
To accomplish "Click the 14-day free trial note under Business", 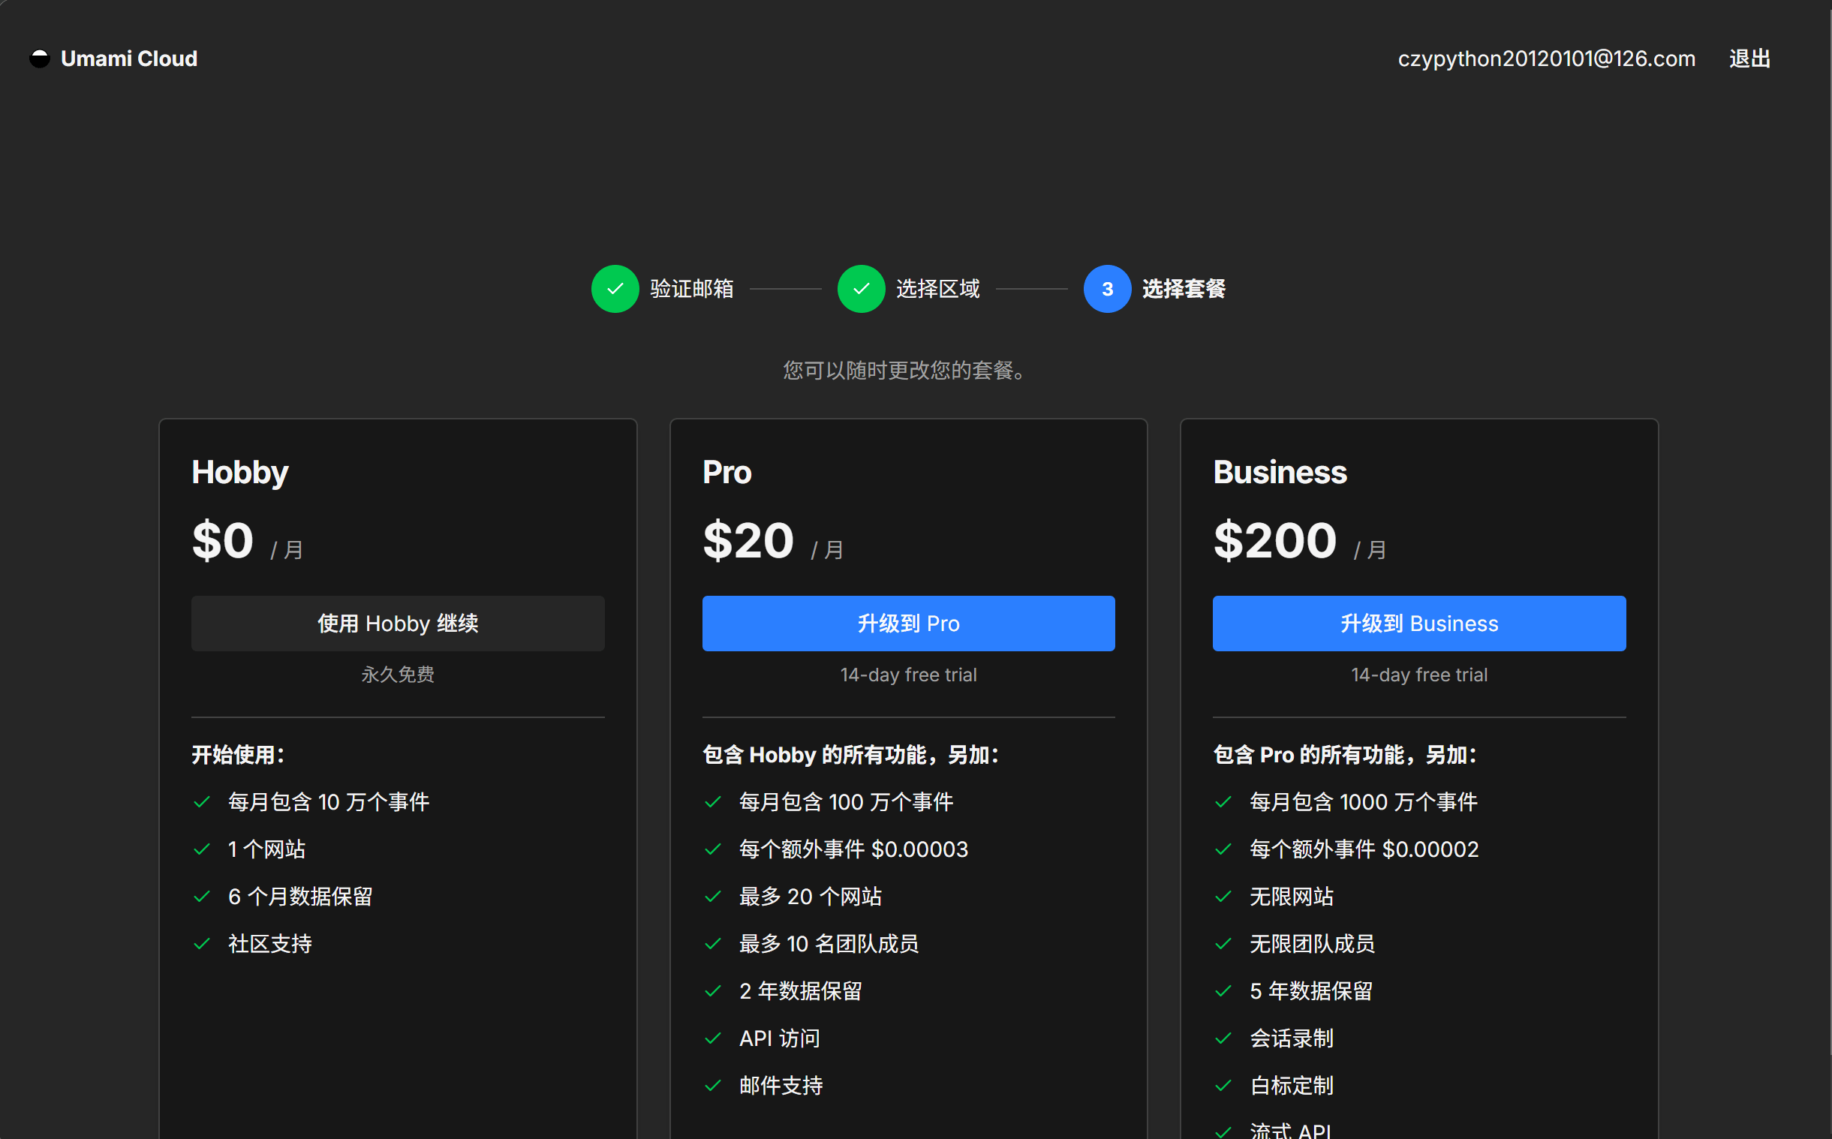I will pos(1419,675).
